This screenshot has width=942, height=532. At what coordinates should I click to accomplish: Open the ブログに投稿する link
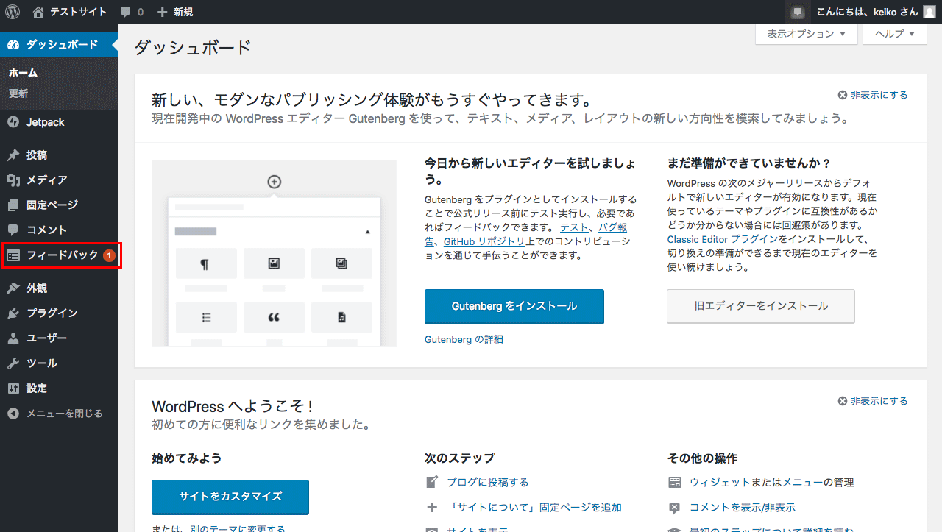(487, 483)
